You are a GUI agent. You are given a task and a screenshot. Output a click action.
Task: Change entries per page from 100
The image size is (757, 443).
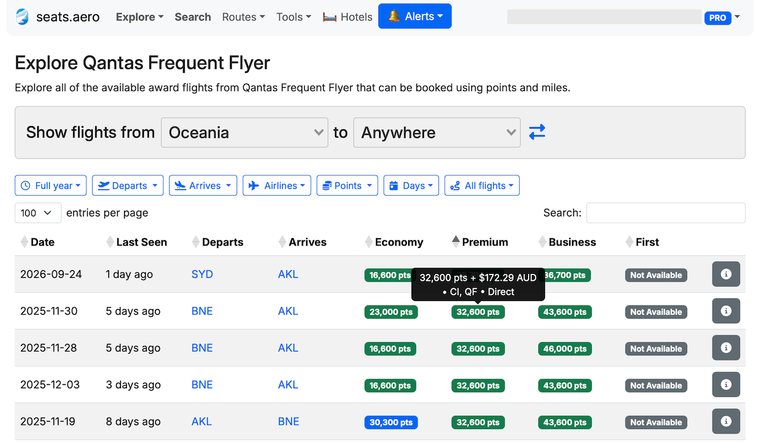37,213
